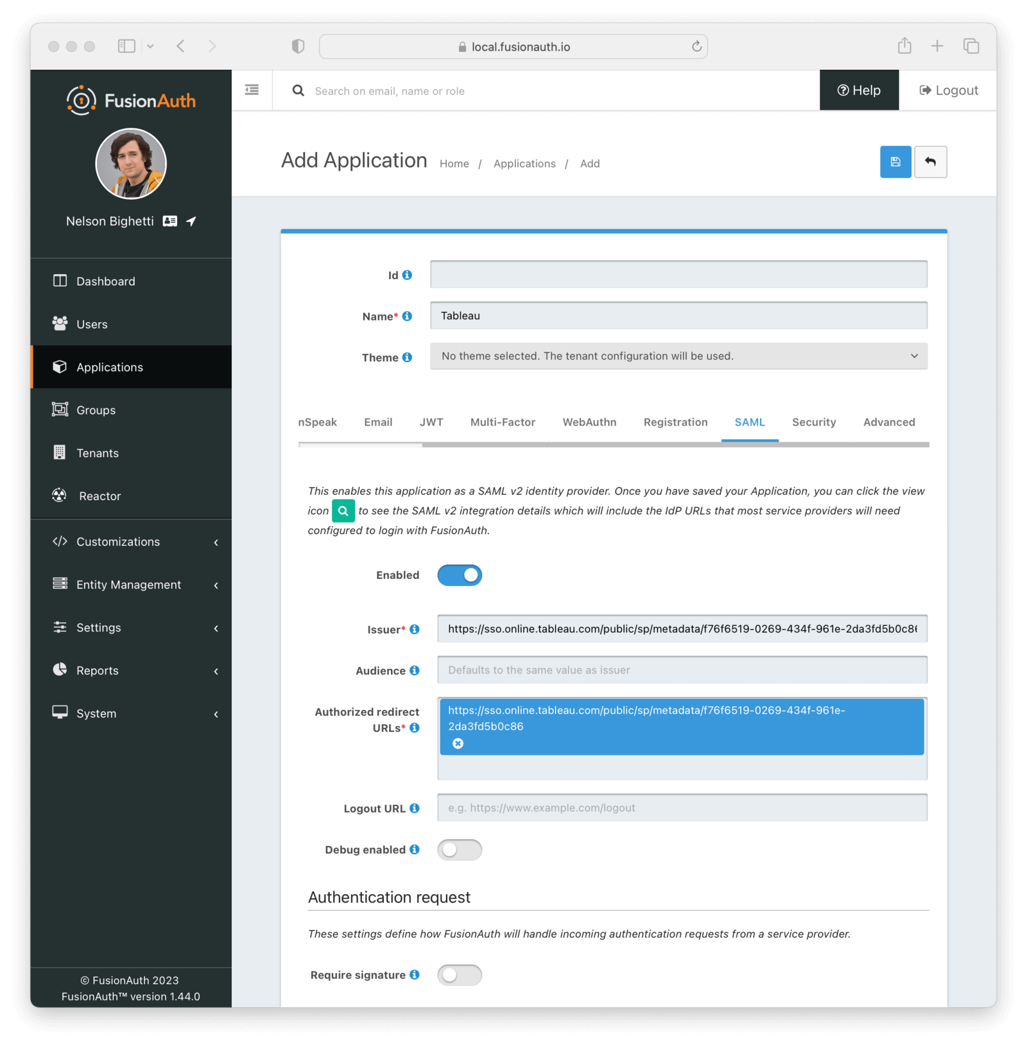Click into the Logout URL field

tap(682, 807)
